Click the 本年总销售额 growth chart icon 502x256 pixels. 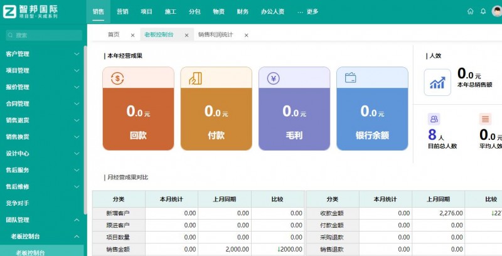[437, 83]
